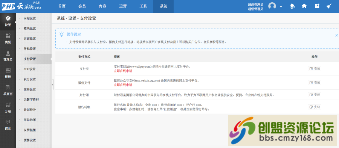339x148 pixels.
Task: Open 注册设置 in the submenu
Action: 30,89
